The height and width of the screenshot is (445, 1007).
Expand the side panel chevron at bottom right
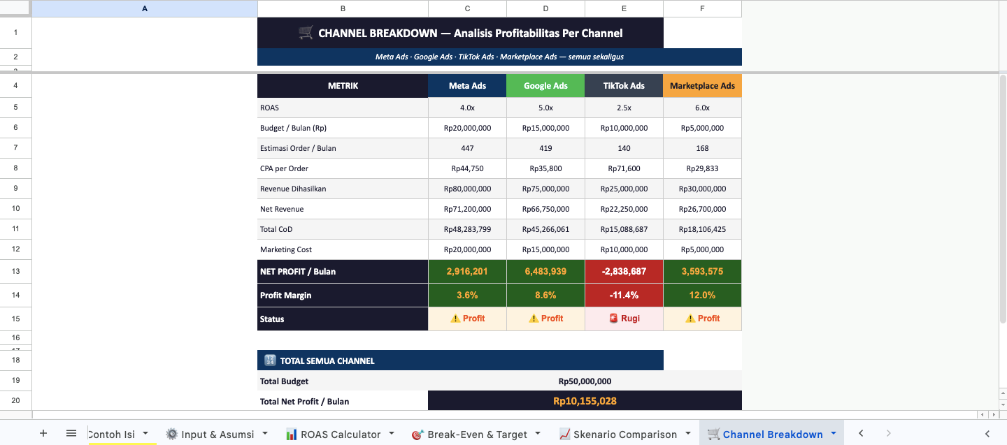tap(987, 434)
